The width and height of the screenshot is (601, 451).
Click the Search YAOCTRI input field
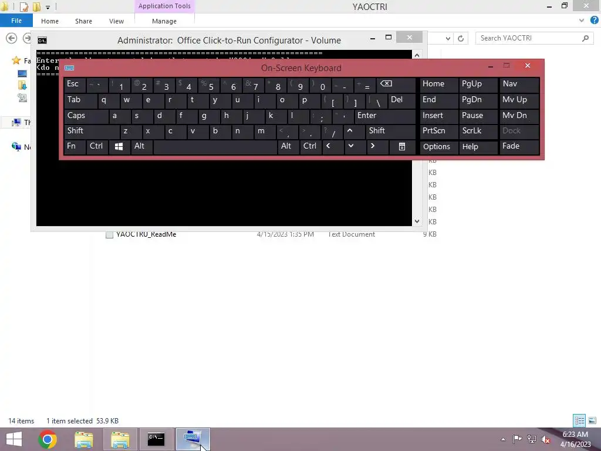534,38
